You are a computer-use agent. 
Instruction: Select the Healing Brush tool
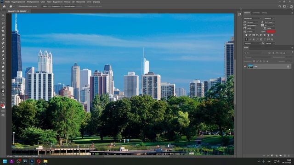[x=3, y=43]
